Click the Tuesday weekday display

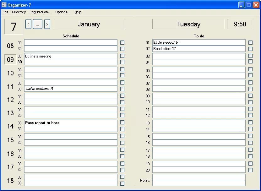pos(188,24)
